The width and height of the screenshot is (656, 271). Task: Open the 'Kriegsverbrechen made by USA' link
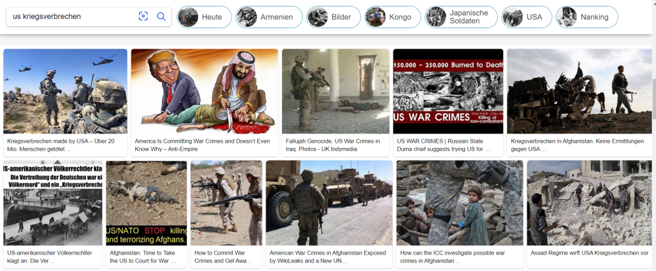[60, 145]
